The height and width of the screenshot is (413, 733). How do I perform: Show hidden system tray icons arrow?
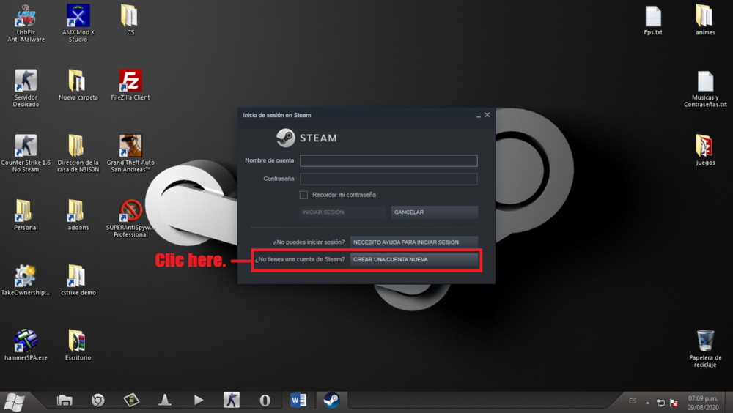point(647,403)
